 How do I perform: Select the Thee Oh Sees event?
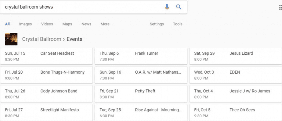coord(236,112)
